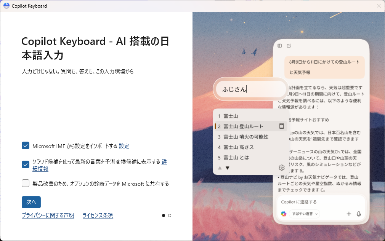Tap the microphone icon in the chat box
This screenshot has height=241, width=385.
[x=359, y=214]
